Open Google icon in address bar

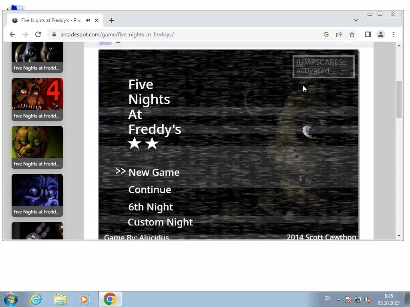point(326,34)
